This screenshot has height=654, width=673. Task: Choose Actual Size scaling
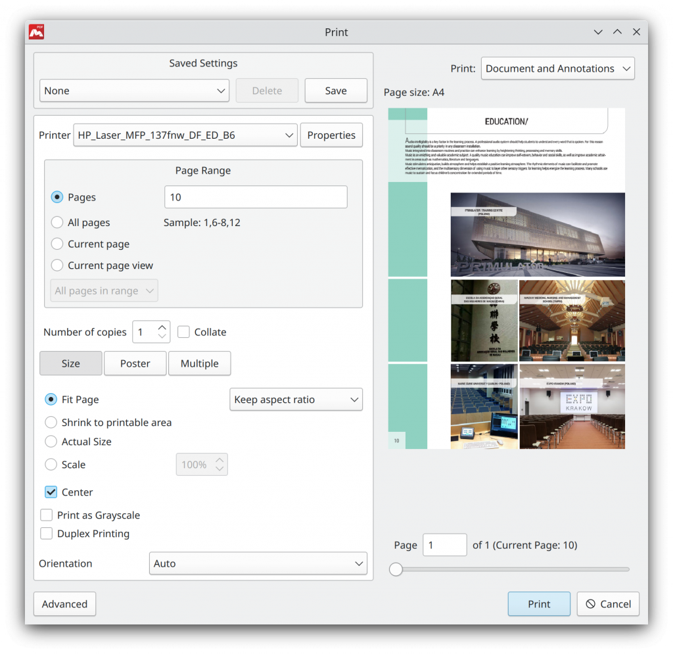pyautogui.click(x=51, y=442)
